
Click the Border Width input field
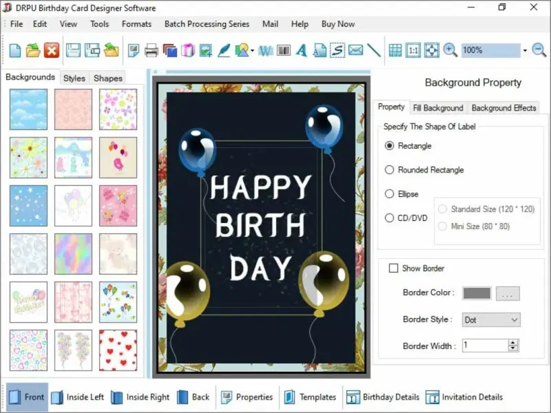(x=485, y=346)
